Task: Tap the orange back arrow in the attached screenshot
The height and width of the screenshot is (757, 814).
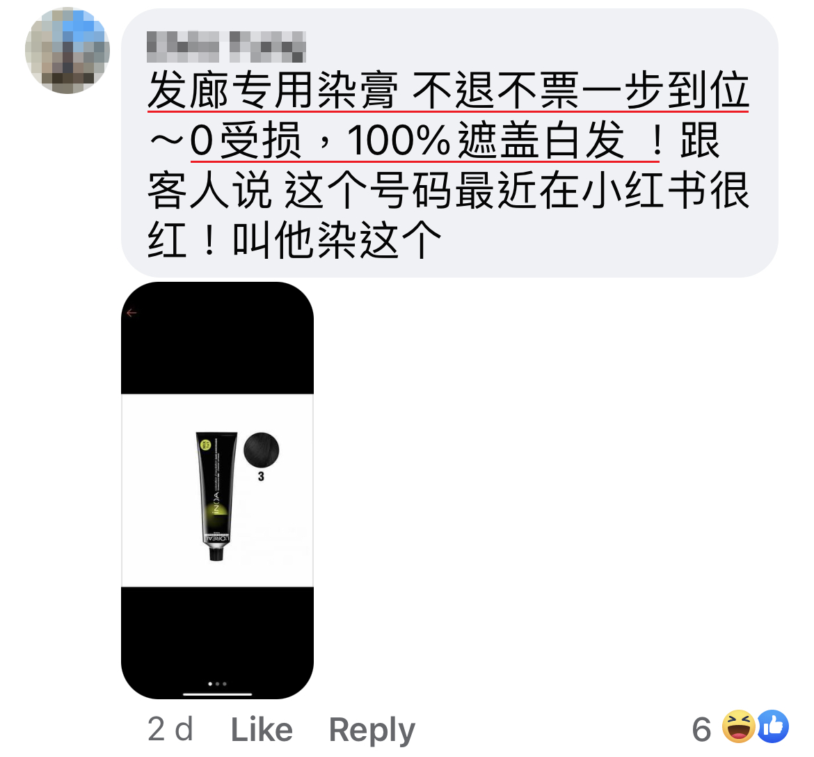Action: click(x=131, y=312)
